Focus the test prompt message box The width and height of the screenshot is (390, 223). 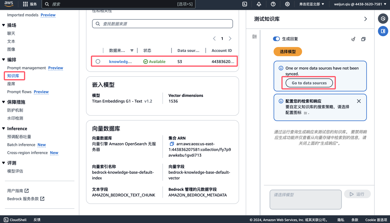306,199
